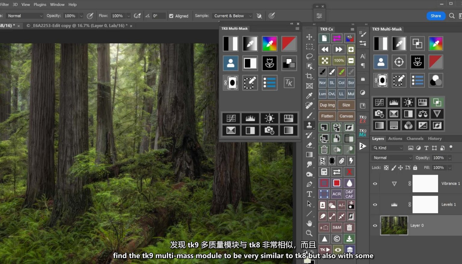Select the Type tool

point(309,194)
